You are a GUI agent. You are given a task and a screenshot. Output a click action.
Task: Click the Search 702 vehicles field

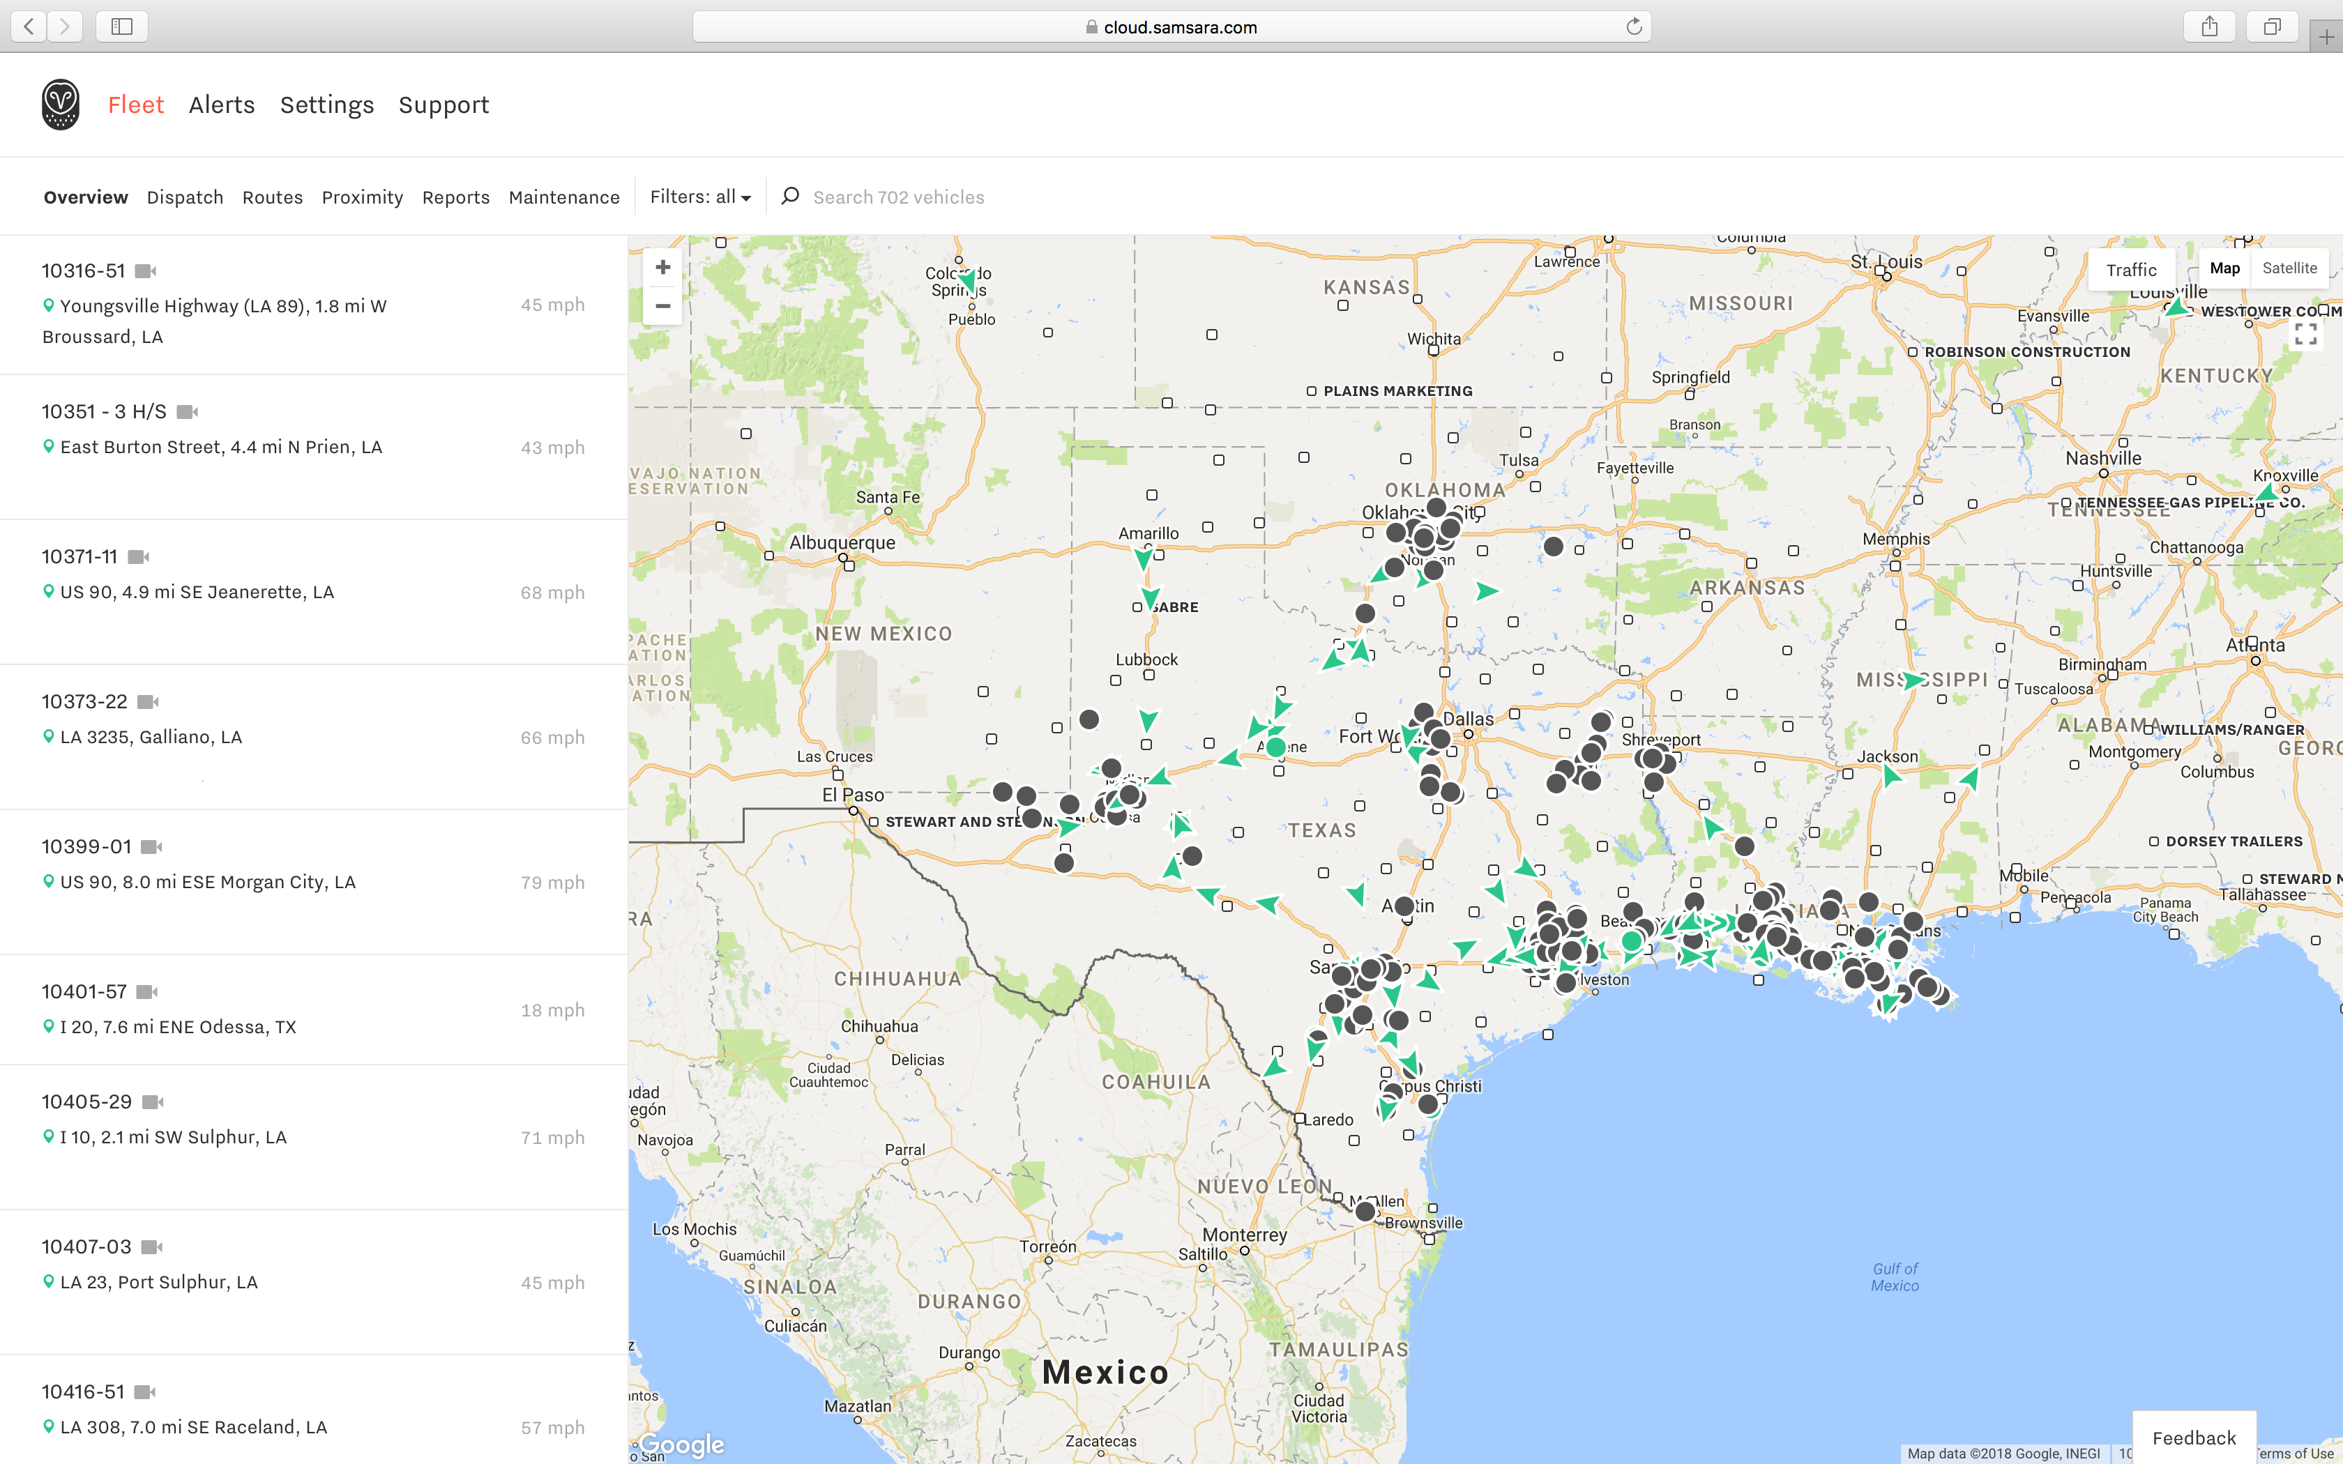coord(897,197)
